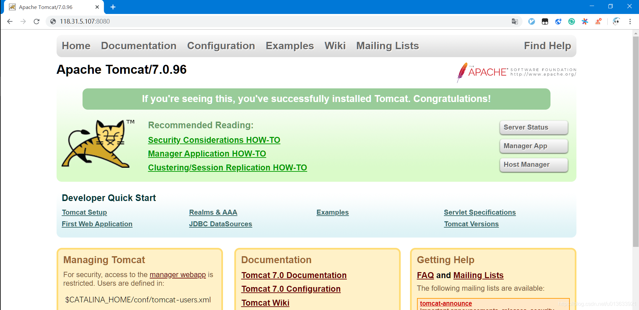Click the vertical page scrollbar thumb
This screenshot has width=639, height=310.
(636, 141)
